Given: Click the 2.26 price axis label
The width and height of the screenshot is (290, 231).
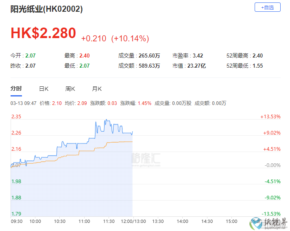Looking at the screenshot, I should (x=16, y=133).
